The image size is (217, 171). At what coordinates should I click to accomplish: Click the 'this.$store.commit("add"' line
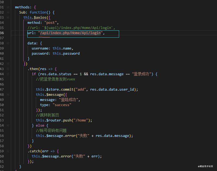coord(87,90)
